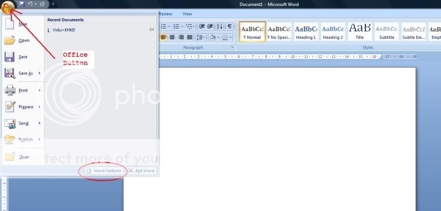Expand the Prepare submenu arrow
This screenshot has width=441, height=211.
[40, 107]
